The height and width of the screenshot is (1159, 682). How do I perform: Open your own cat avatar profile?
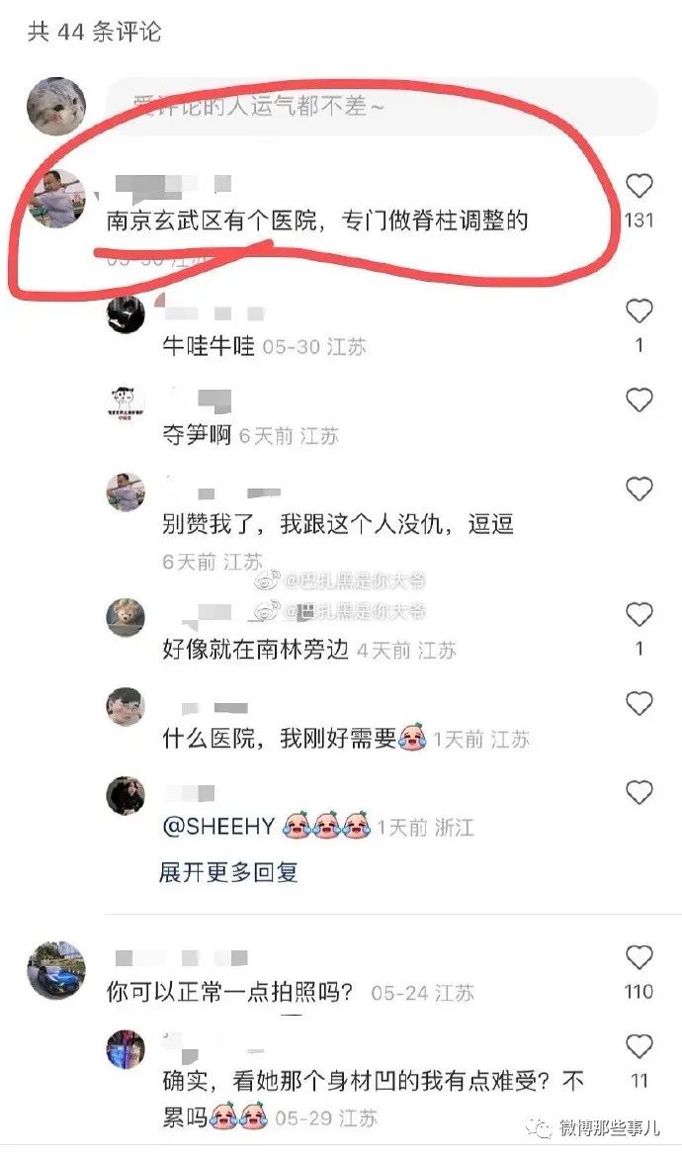[56, 107]
